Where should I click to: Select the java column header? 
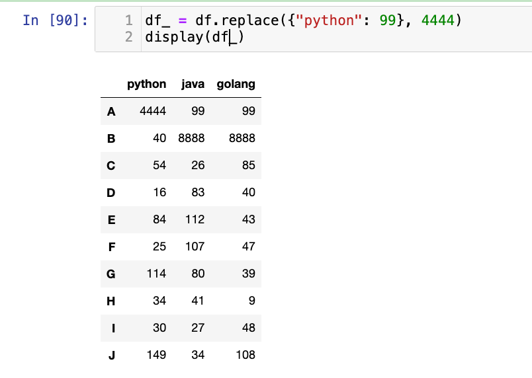[193, 84]
